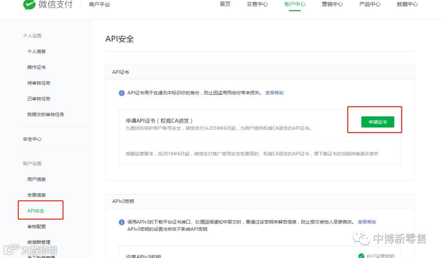Open 安全中心 in sidebar
Image resolution: width=441 pixels, height=258 pixels.
tap(32, 139)
